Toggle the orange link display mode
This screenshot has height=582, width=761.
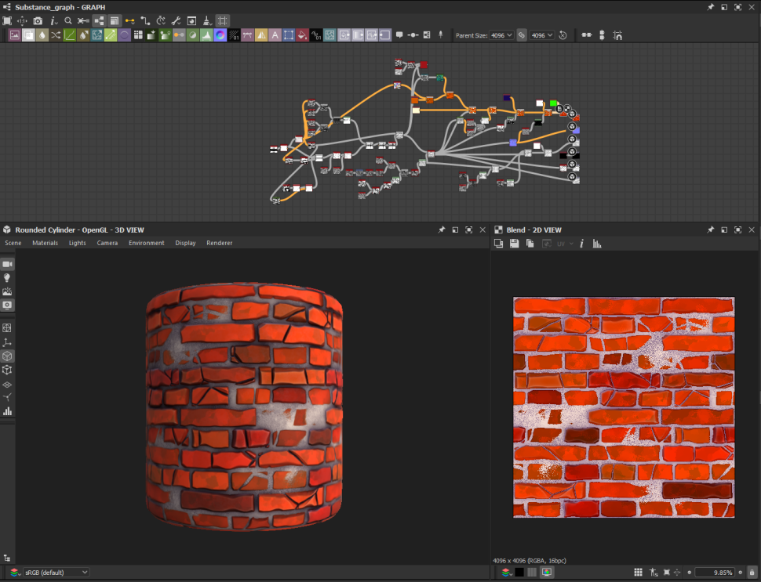point(129,21)
